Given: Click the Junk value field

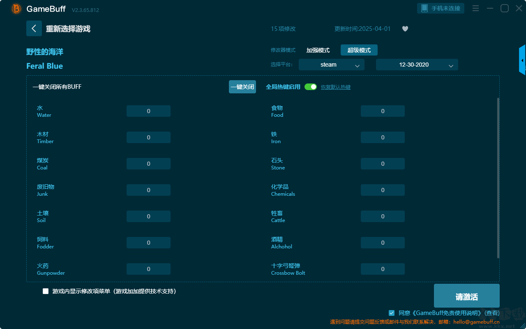Looking at the screenshot, I should (x=148, y=190).
